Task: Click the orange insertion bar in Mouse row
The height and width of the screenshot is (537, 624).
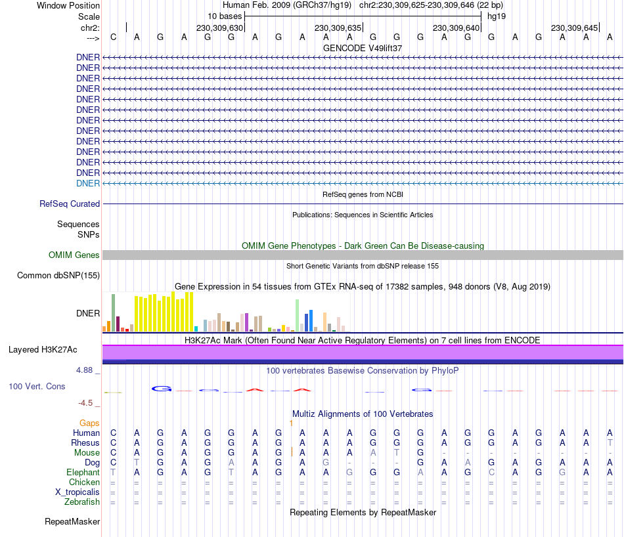Action: pyautogui.click(x=292, y=452)
